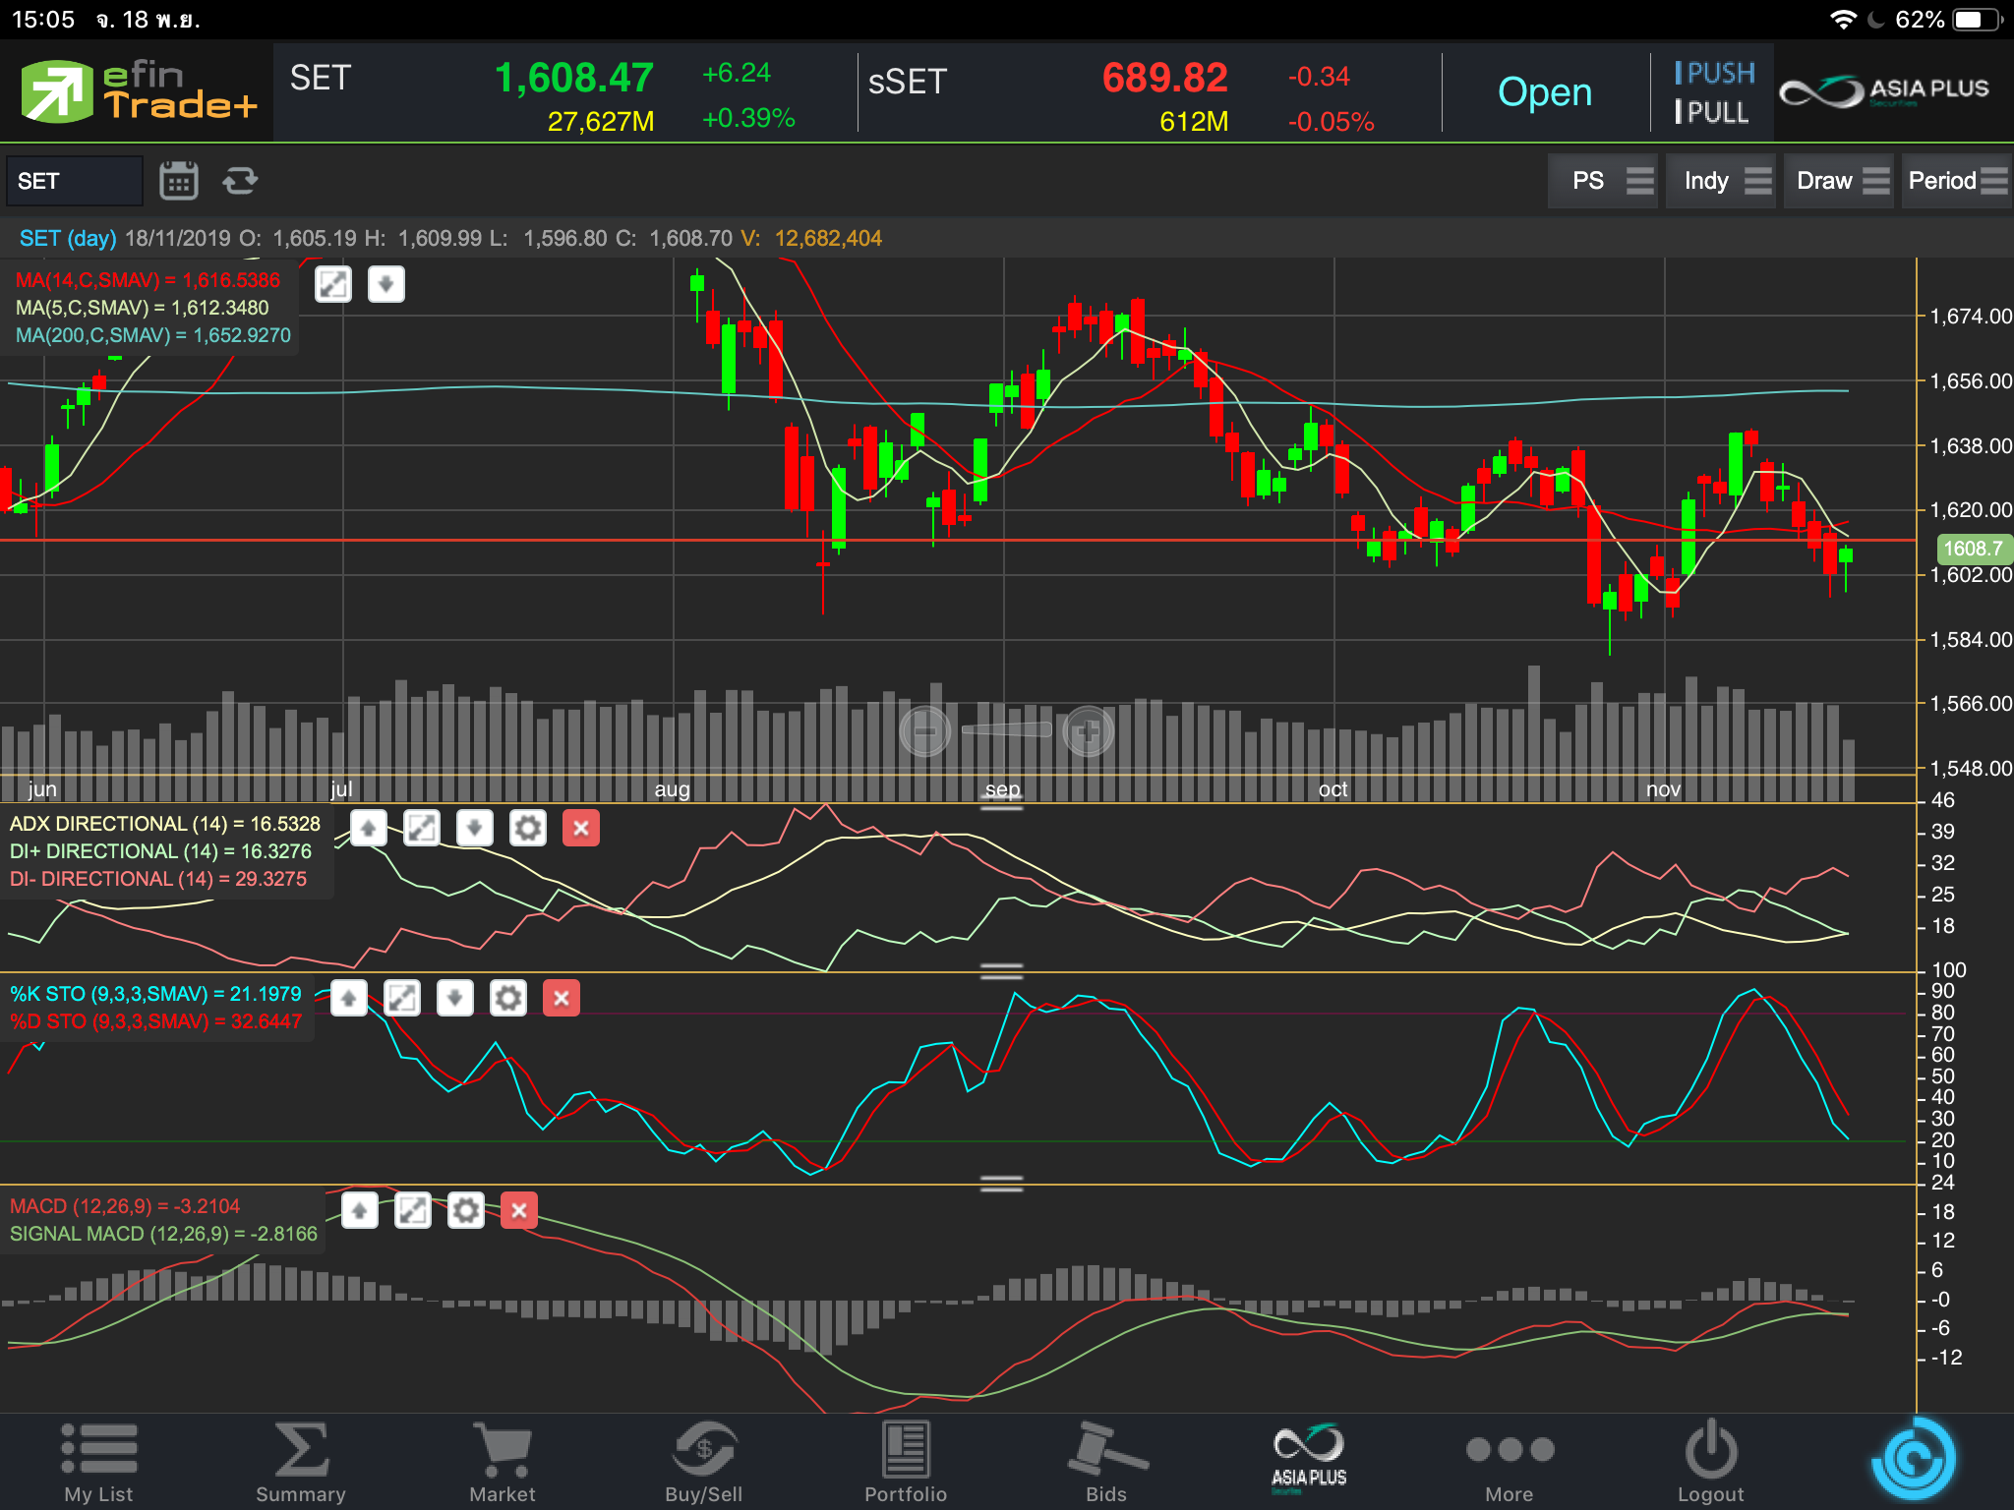Screen dimensions: 2014x1510
Task: Open the Period dropdown menu
Action: coord(1955,181)
